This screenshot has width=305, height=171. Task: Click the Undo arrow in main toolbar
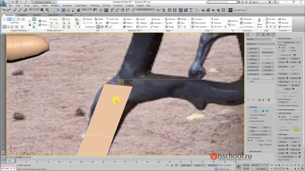4,10
